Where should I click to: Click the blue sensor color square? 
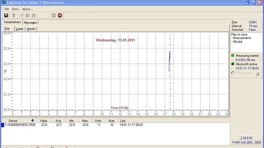click(x=2, y=125)
